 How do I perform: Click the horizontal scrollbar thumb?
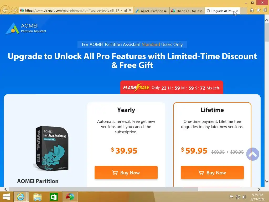[x=104, y=189]
